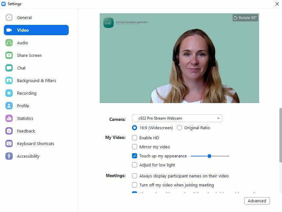Adjust the touch up appearance slider handle

click(x=209, y=156)
